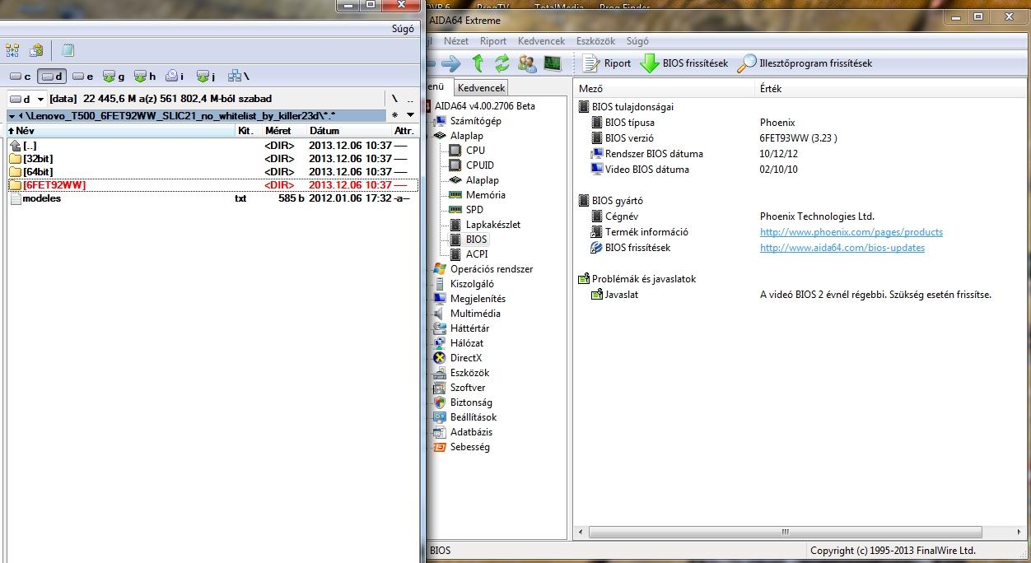Open the Nézet menu in AIDA64
This screenshot has height=563, width=1031.
[x=456, y=40]
